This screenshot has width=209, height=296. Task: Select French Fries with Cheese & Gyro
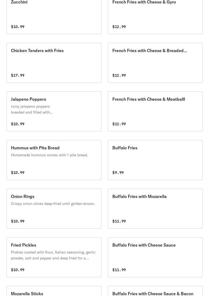pyautogui.click(x=144, y=2)
